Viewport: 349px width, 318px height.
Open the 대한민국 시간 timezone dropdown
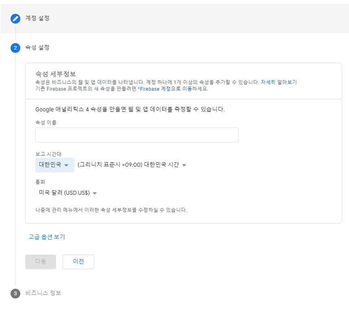point(132,165)
